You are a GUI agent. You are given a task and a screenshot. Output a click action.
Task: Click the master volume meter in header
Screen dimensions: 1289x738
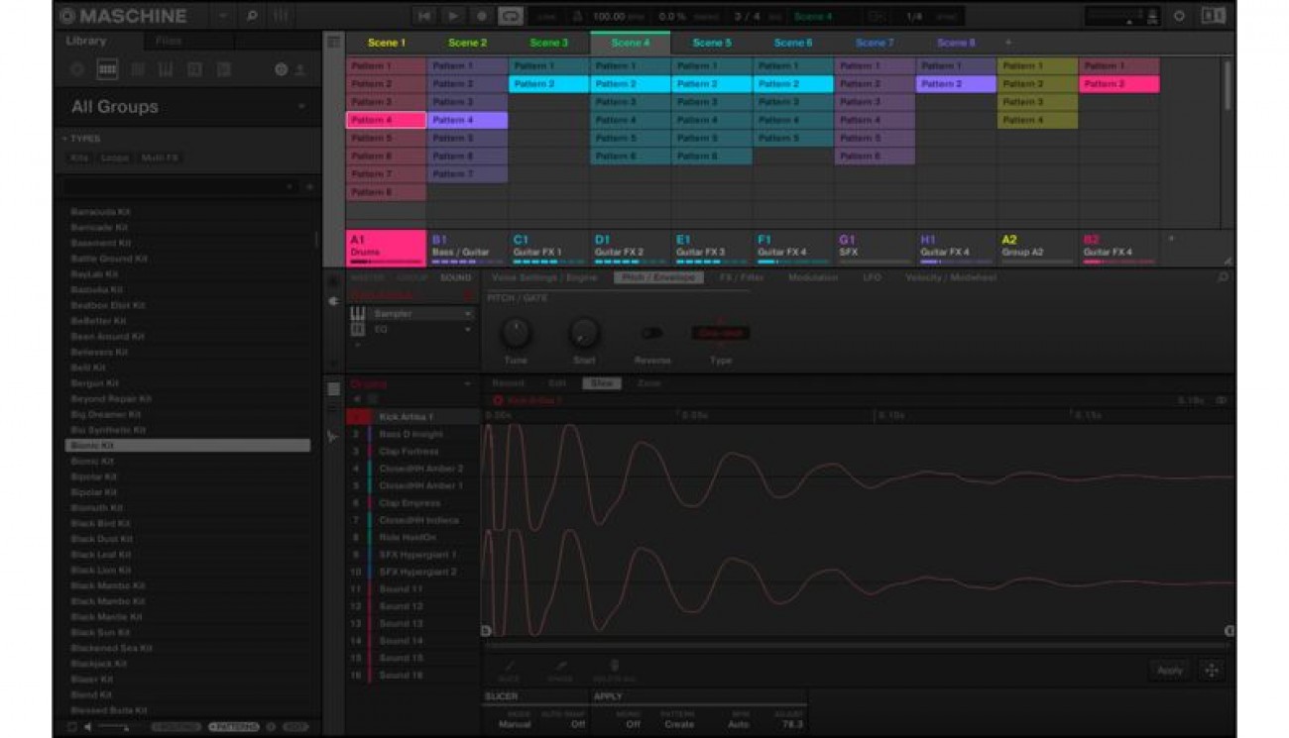coord(1121,16)
